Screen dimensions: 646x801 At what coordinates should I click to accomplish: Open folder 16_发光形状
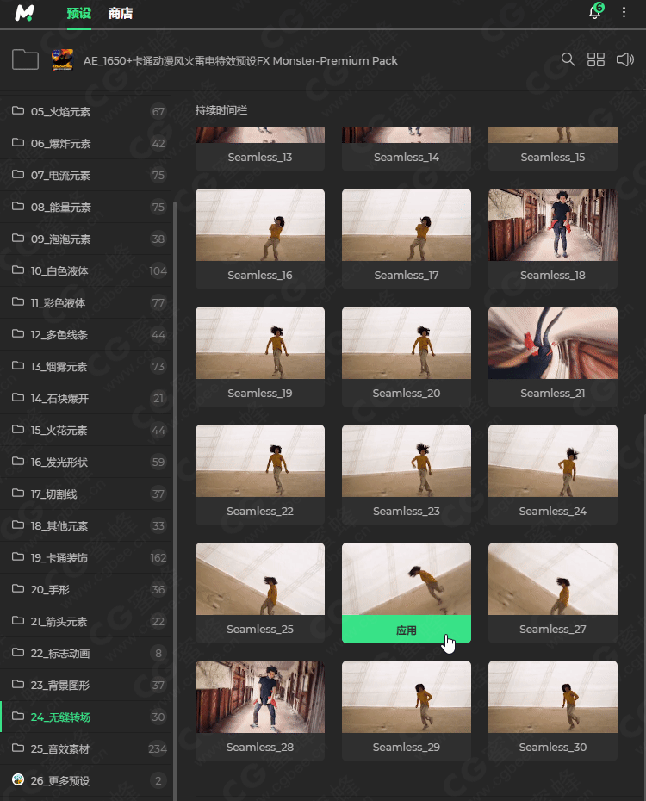(86, 462)
